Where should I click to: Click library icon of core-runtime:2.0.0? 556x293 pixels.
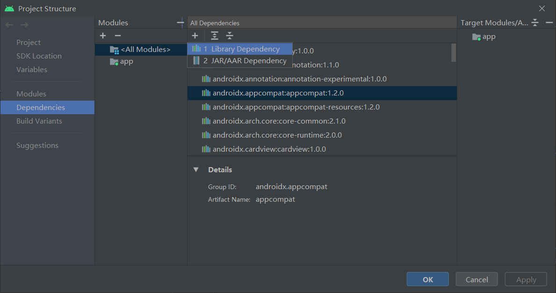click(x=206, y=135)
